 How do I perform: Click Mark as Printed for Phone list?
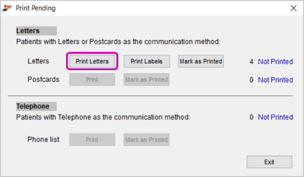pyautogui.click(x=146, y=140)
